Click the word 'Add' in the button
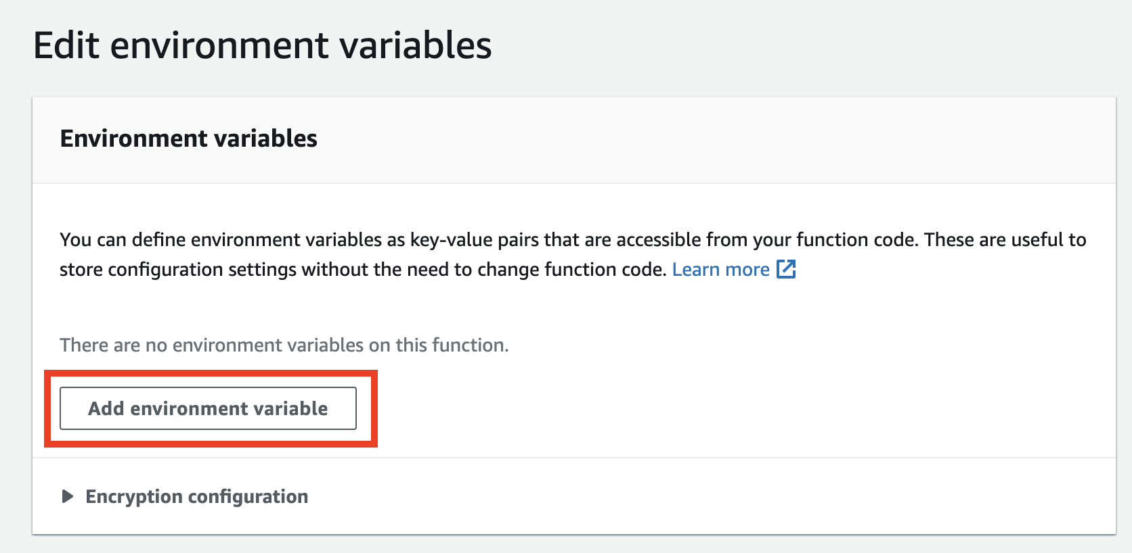The image size is (1132, 553). coord(106,408)
